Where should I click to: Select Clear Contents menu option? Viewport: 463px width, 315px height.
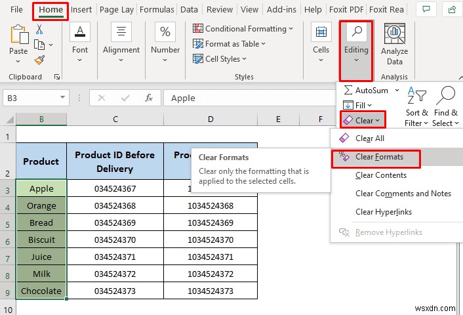pos(380,175)
